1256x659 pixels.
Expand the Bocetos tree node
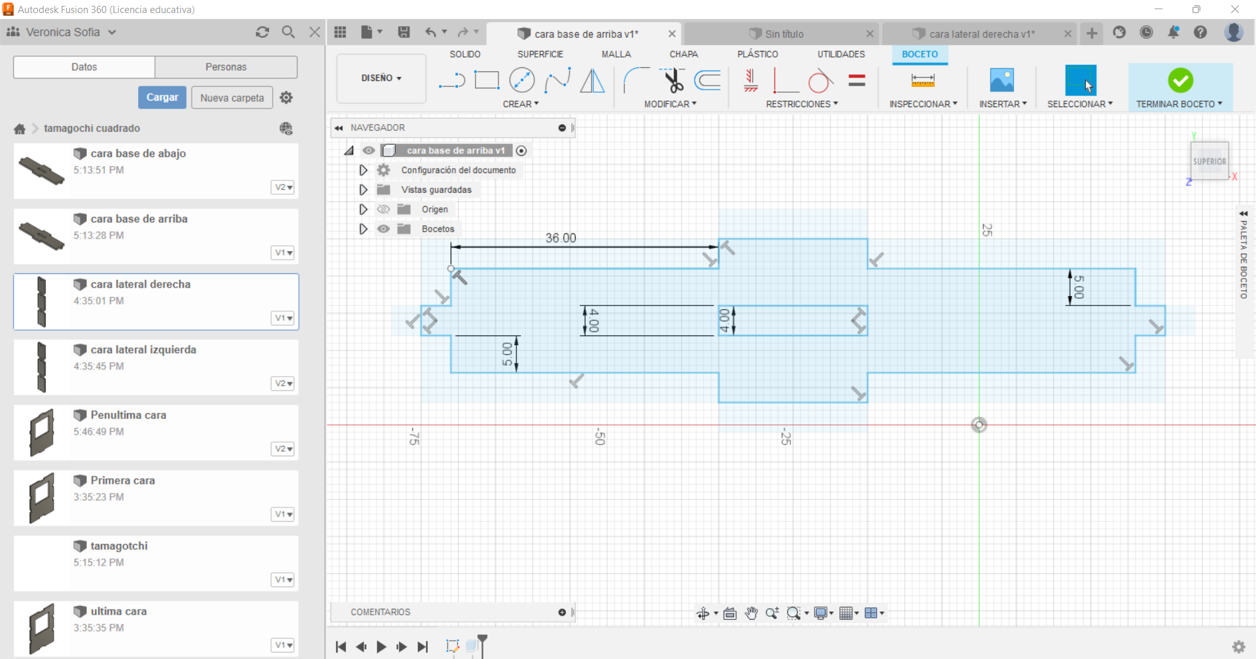point(363,229)
